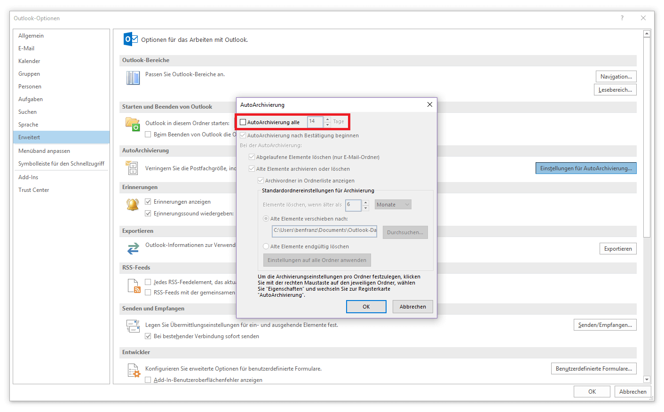This screenshot has height=412, width=664.
Task: Switch to the Gruppen category
Action: pos(61,74)
